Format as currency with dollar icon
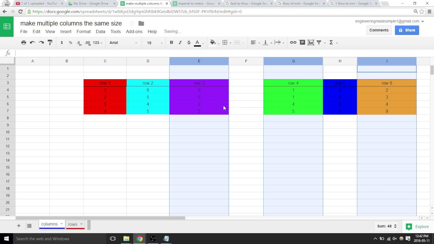The height and width of the screenshot is (244, 434). coord(62,43)
